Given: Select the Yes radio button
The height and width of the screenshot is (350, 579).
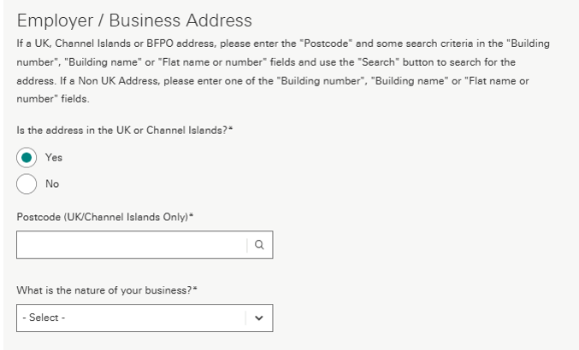Looking at the screenshot, I should pyautogui.click(x=27, y=157).
